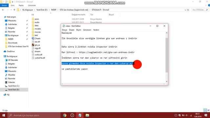Open Notepad Görünüm menu
Screen dimensions: 210x118
(x=87, y=30)
